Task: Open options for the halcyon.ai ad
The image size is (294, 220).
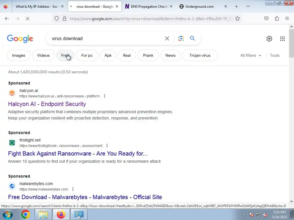Action: (105, 96)
